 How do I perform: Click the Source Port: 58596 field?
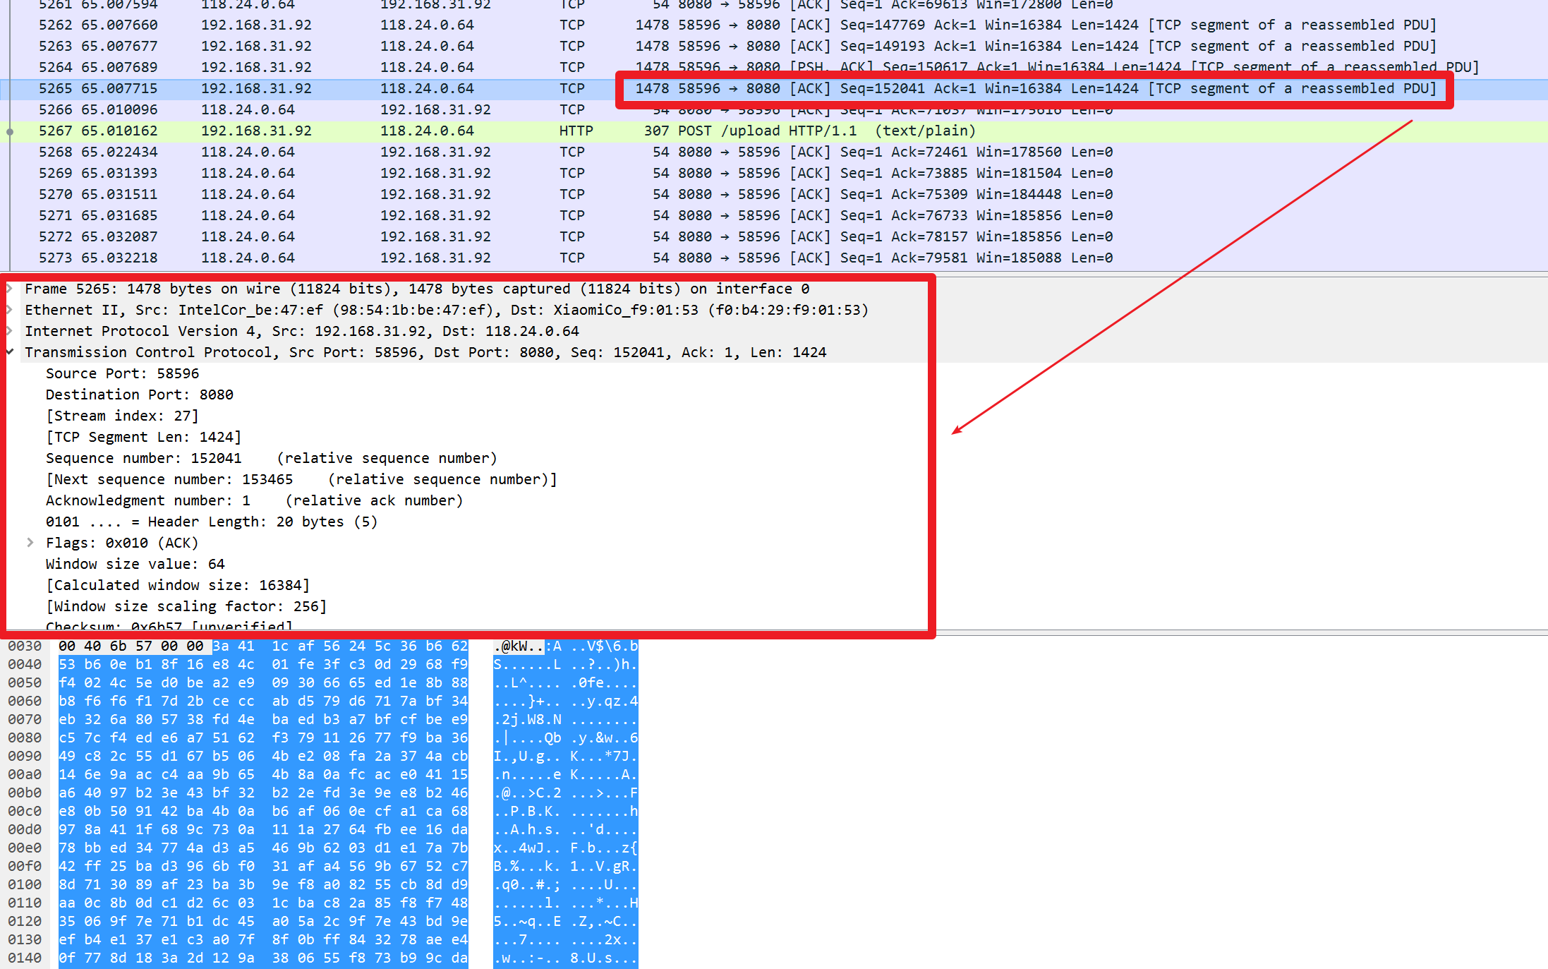coord(123,374)
